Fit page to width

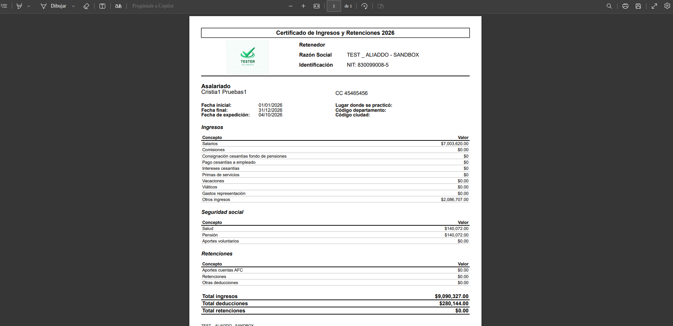click(316, 6)
